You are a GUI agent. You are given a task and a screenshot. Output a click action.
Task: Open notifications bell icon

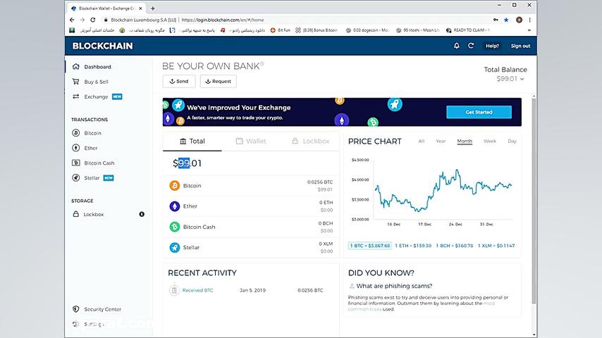457,46
